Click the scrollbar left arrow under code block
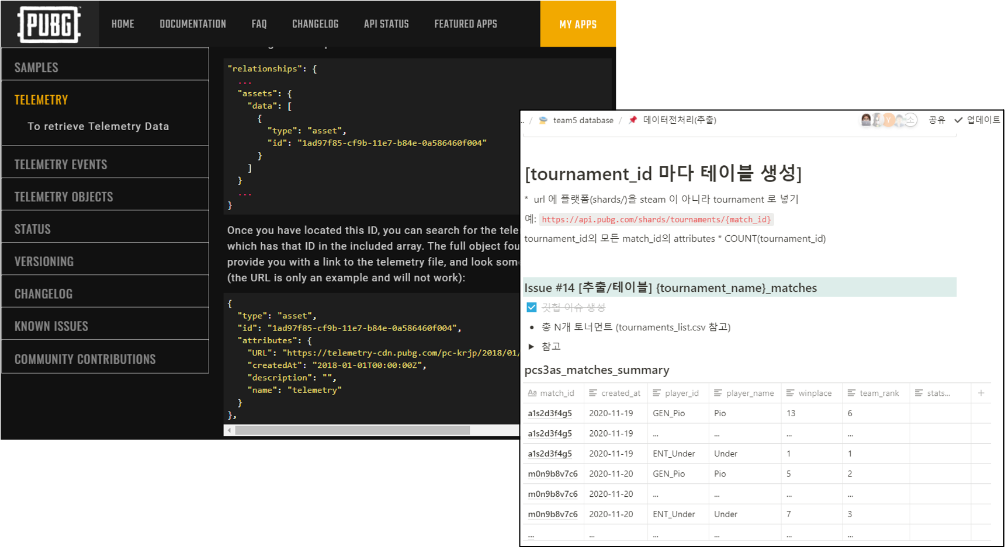Screen dimensions: 1005x547 (229, 430)
